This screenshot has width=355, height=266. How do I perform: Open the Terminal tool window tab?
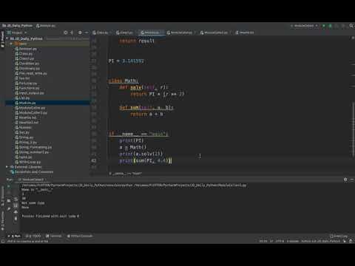tap(53, 236)
